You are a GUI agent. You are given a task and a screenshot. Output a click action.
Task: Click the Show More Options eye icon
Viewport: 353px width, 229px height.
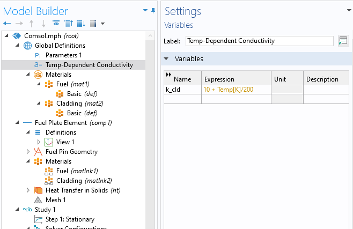pos(56,23)
